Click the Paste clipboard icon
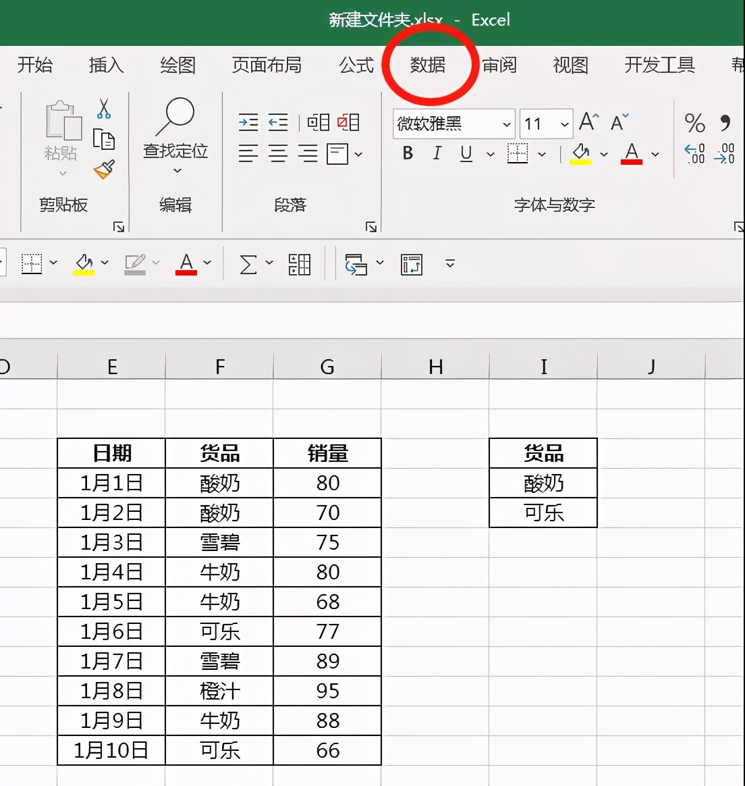The image size is (745, 786). click(x=63, y=120)
